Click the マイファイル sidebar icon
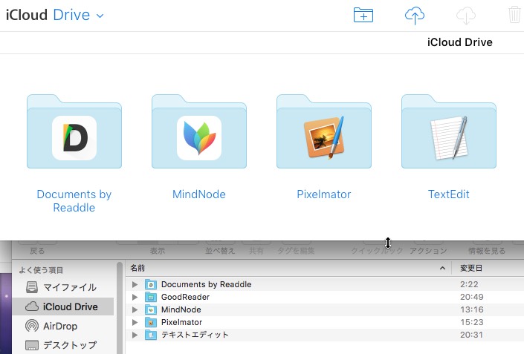The image size is (524, 354). point(32,287)
